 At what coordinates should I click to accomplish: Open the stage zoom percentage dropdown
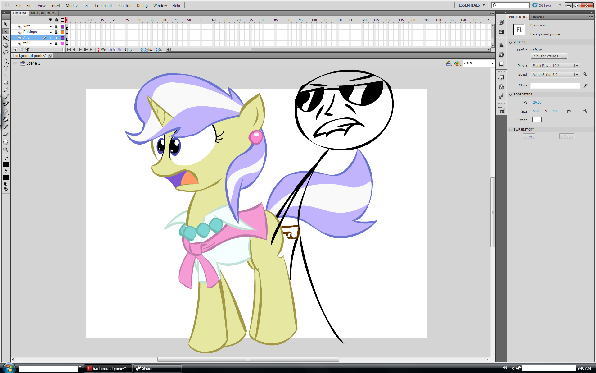click(x=492, y=63)
